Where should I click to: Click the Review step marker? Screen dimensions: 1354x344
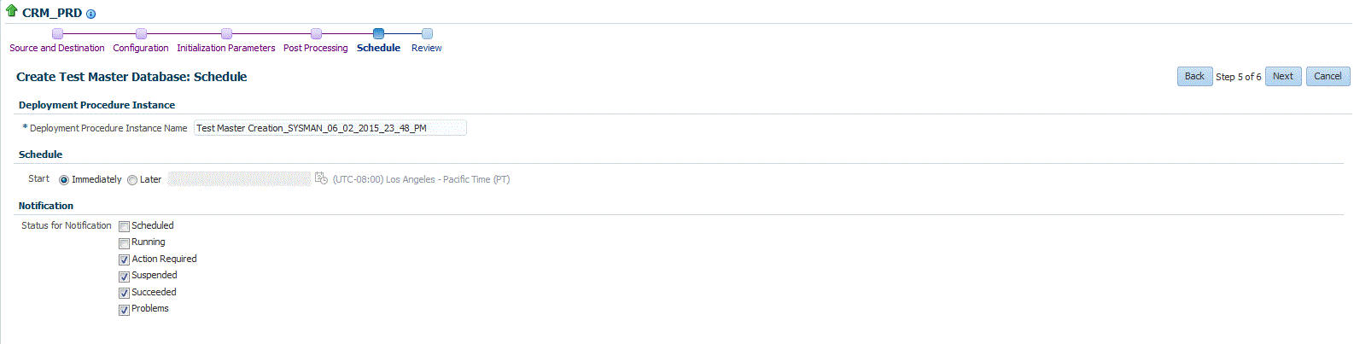tap(427, 34)
